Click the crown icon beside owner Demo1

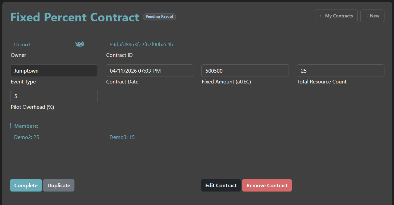pyautogui.click(x=80, y=44)
